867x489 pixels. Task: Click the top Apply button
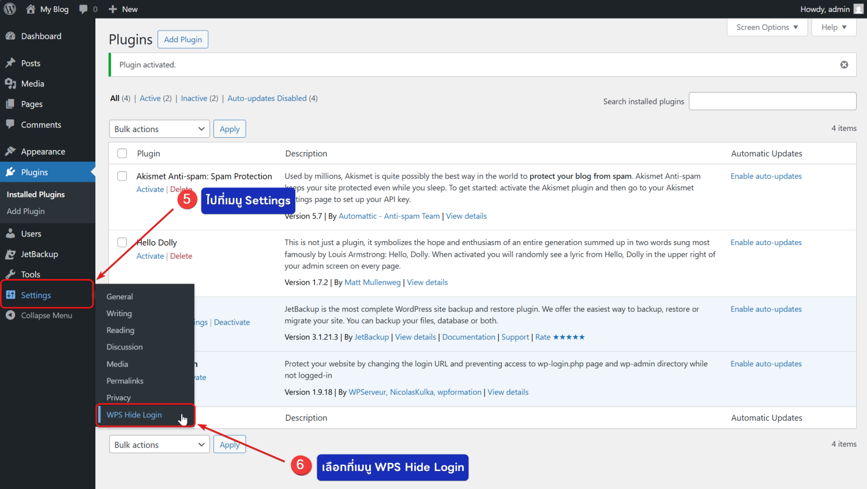coord(230,129)
